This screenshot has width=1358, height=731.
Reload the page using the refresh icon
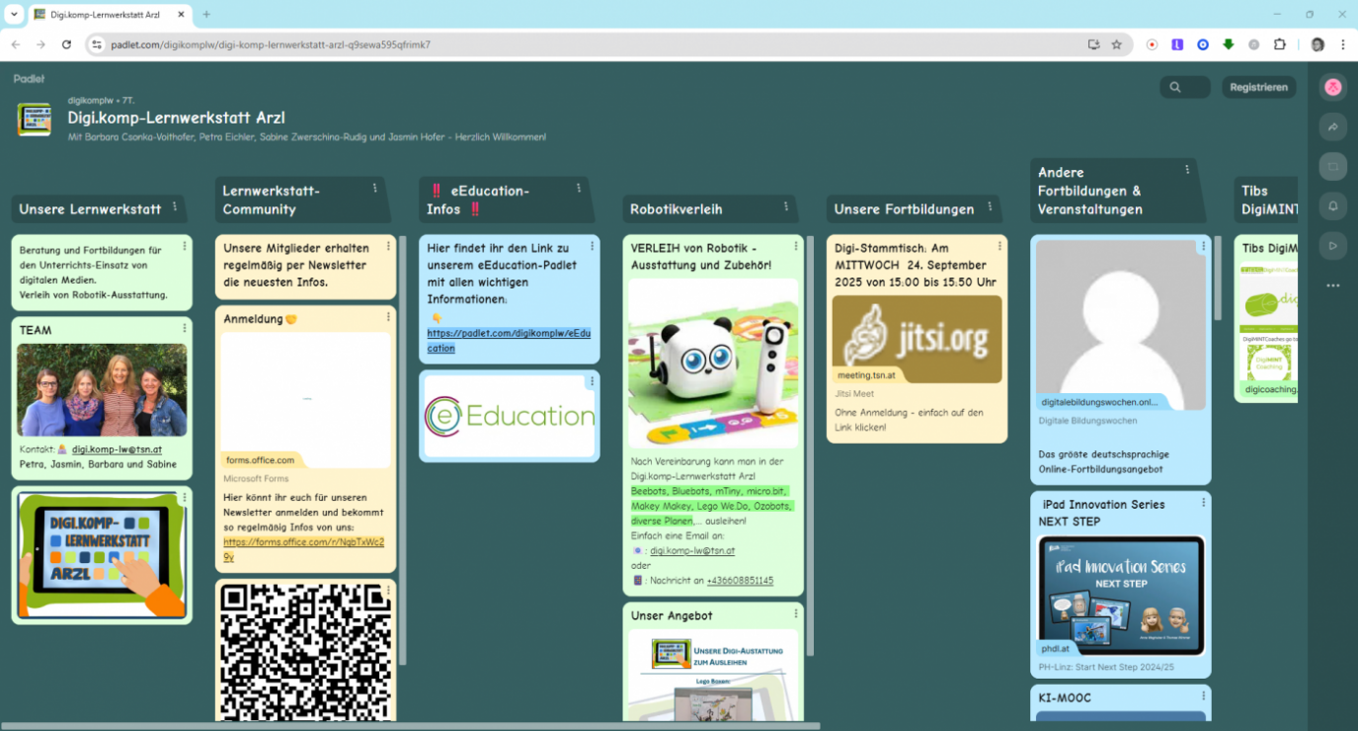coord(66,44)
